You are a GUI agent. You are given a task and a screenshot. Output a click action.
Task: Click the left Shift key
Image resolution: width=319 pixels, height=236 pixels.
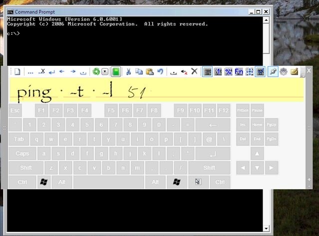26,168
